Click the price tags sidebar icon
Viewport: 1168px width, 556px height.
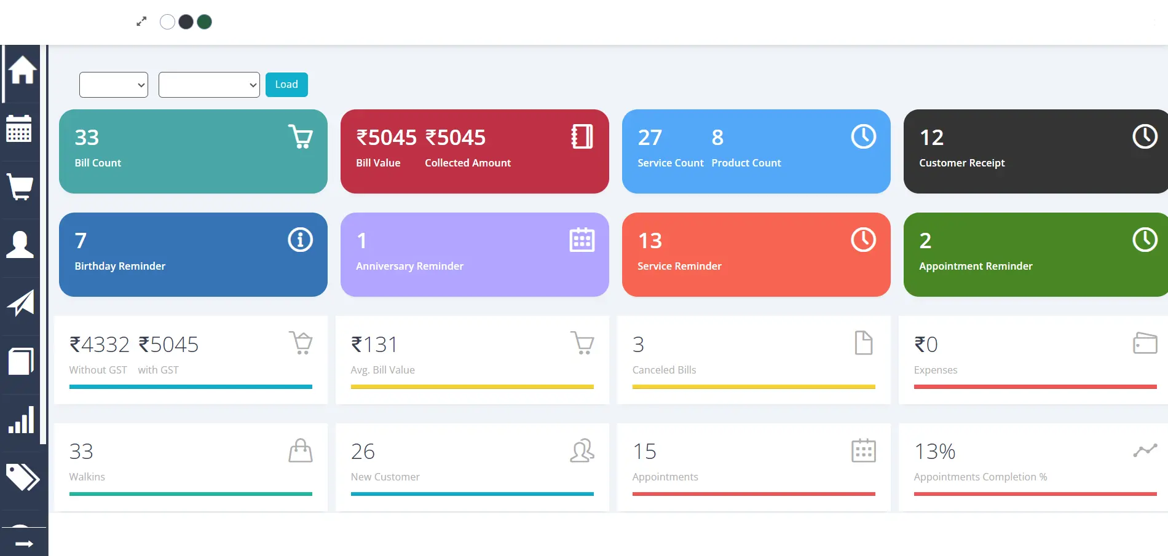(x=22, y=477)
